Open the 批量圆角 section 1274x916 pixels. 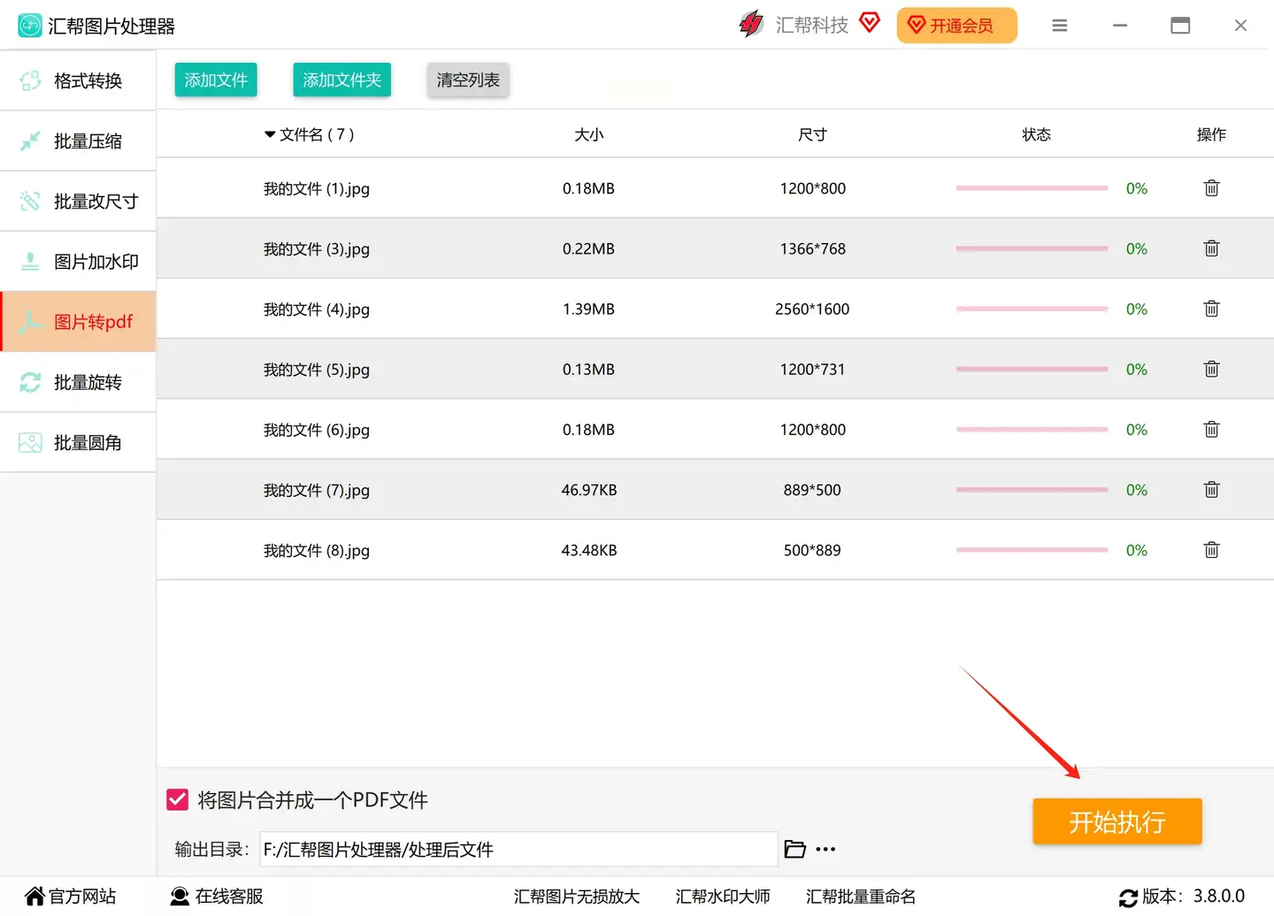click(78, 442)
